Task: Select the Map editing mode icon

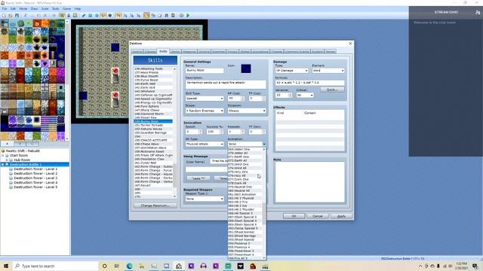Action: (62, 15)
